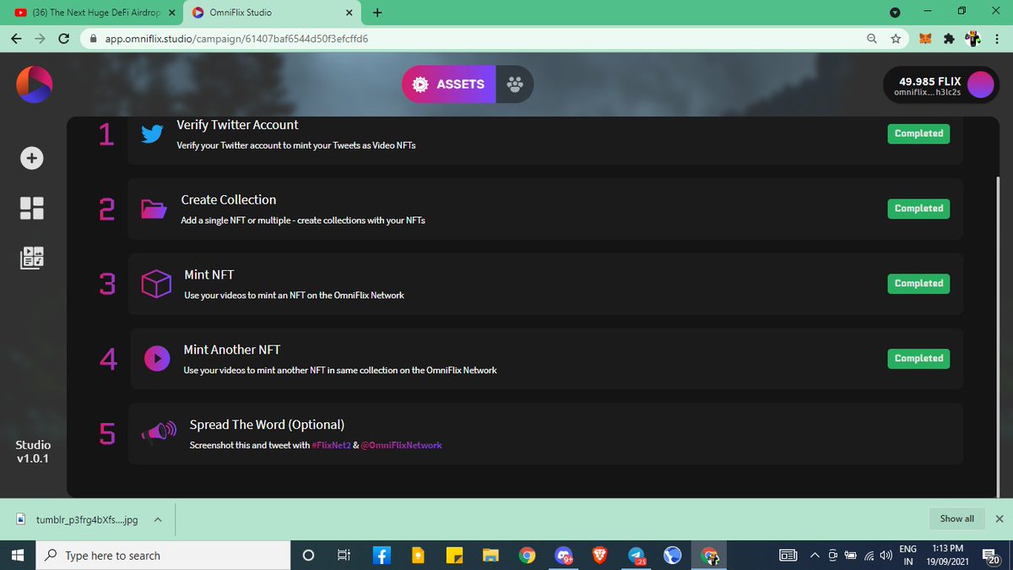Open Sticky Notes from the taskbar
The image size is (1013, 570).
tap(453, 555)
